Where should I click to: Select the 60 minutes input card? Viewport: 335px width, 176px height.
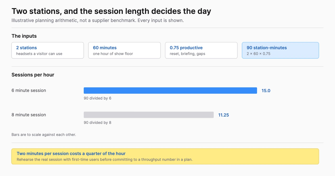pyautogui.click(x=124, y=50)
